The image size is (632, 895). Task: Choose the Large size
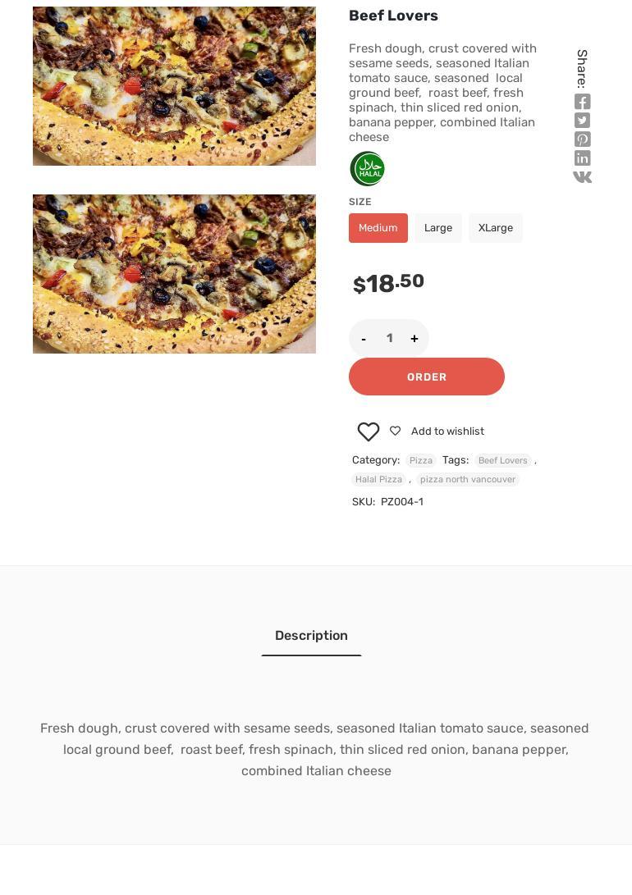click(438, 228)
